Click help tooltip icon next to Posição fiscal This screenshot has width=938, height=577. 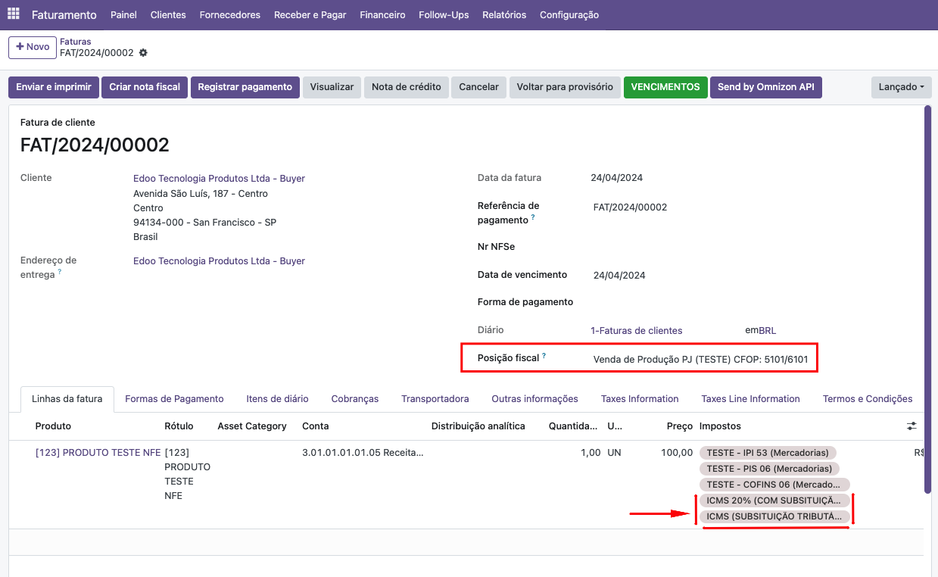544,355
